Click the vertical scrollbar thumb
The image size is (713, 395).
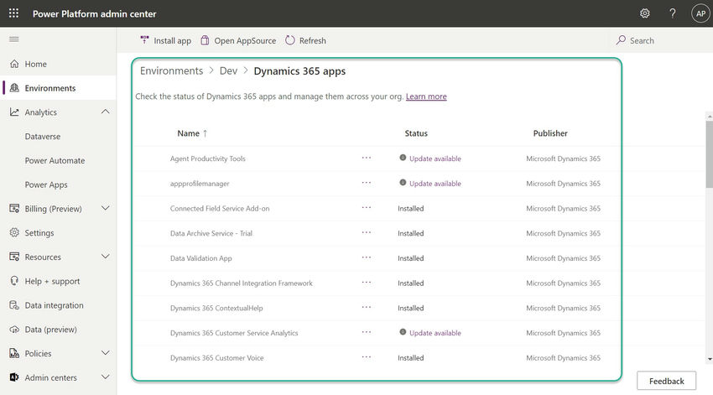coord(710,155)
